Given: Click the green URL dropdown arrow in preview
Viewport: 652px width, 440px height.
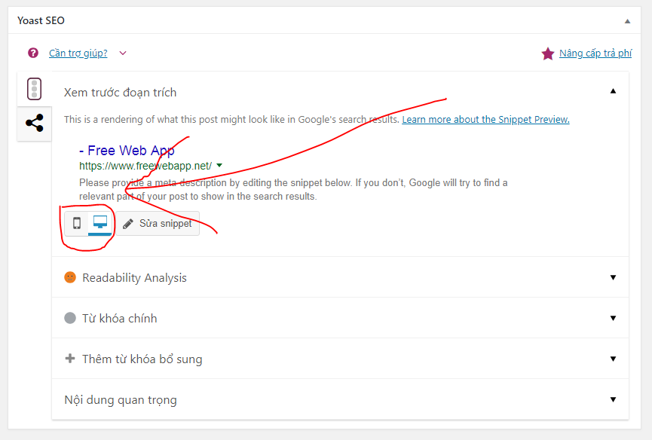Looking at the screenshot, I should (x=219, y=165).
